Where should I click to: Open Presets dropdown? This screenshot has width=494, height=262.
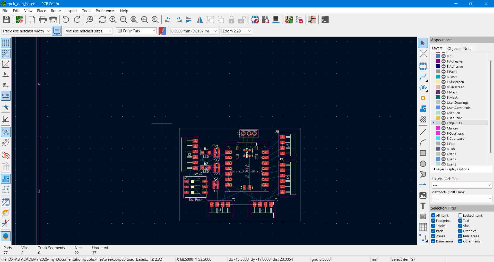point(462,185)
